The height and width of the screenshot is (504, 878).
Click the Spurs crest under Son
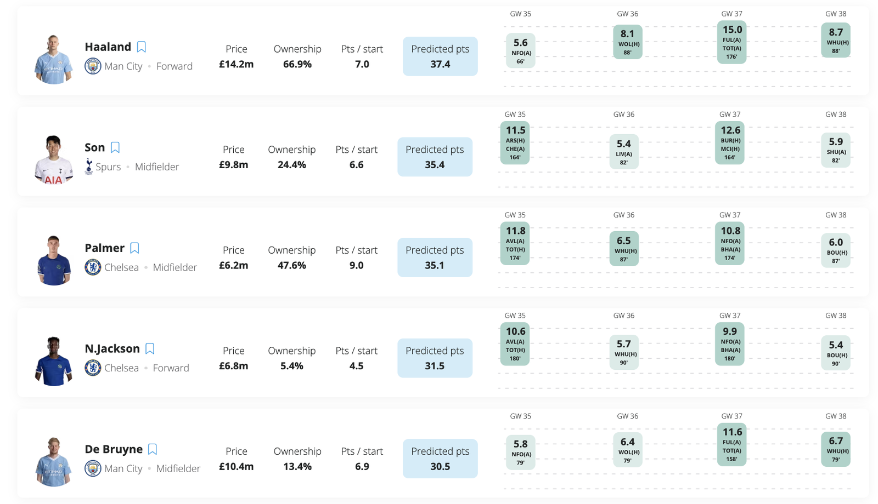click(89, 167)
